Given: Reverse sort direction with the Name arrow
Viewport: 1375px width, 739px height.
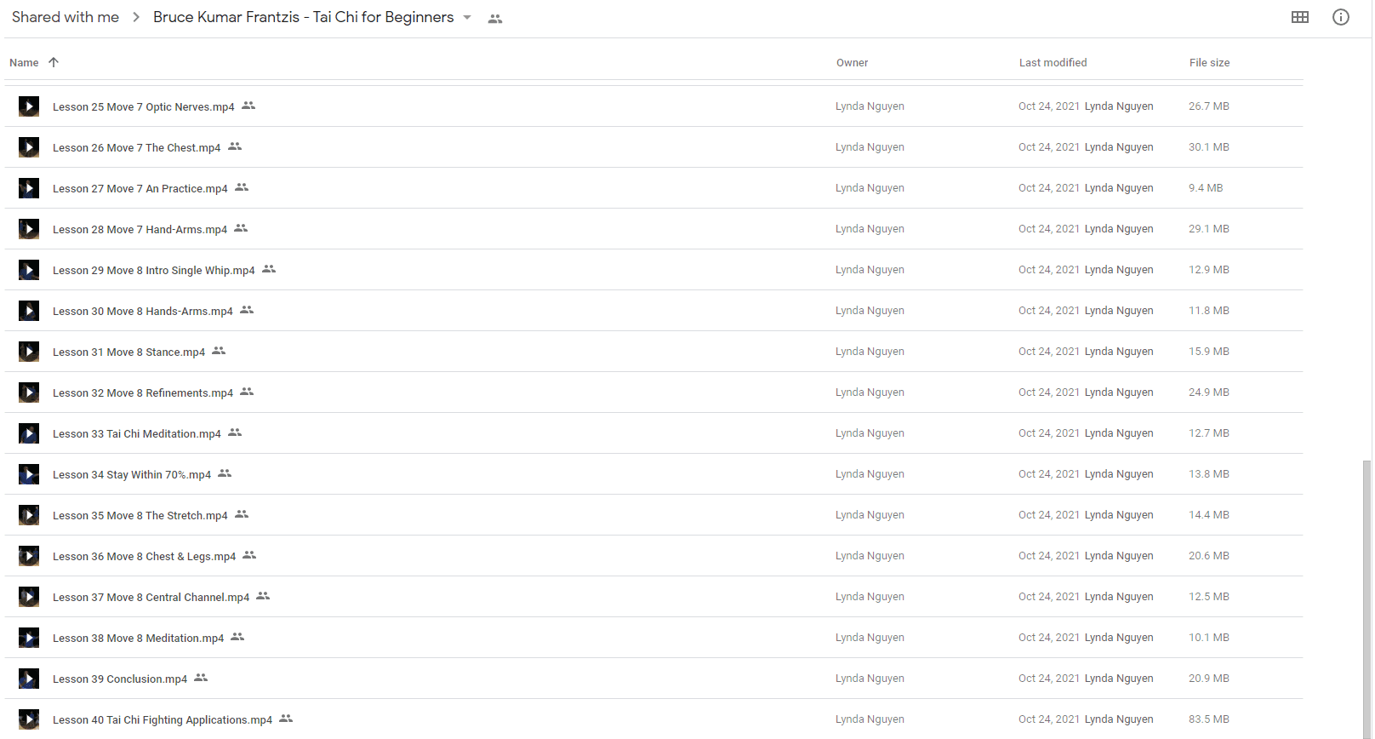Looking at the screenshot, I should point(54,62).
